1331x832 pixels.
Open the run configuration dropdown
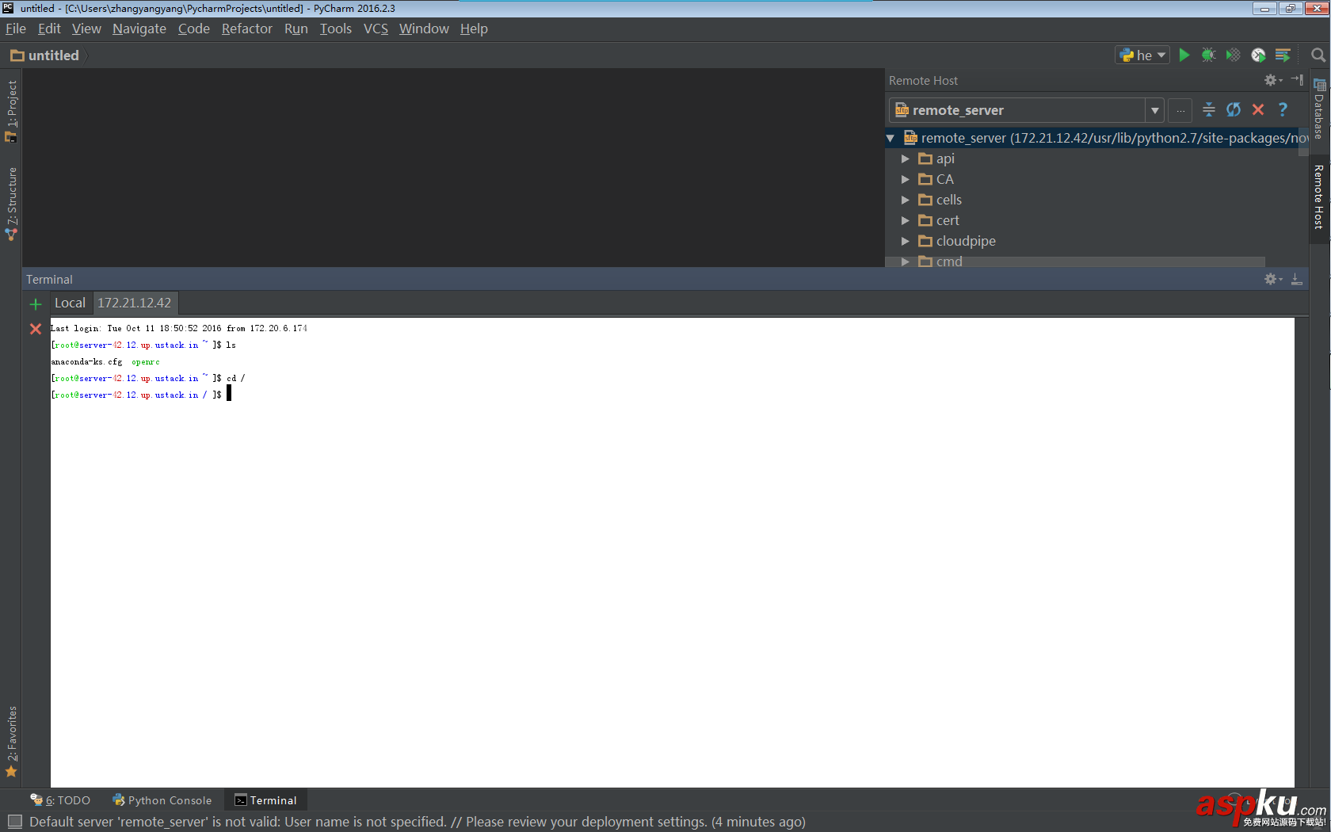(1161, 55)
